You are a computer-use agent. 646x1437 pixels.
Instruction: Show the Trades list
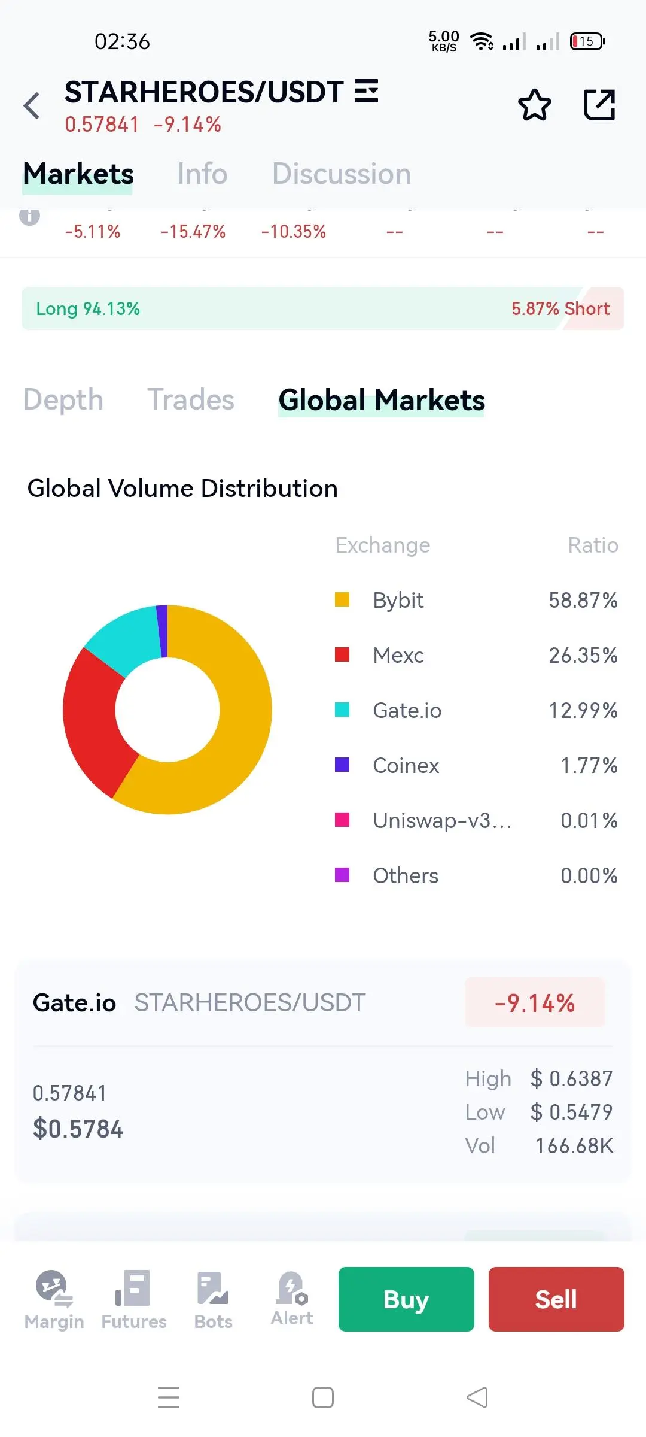(191, 399)
